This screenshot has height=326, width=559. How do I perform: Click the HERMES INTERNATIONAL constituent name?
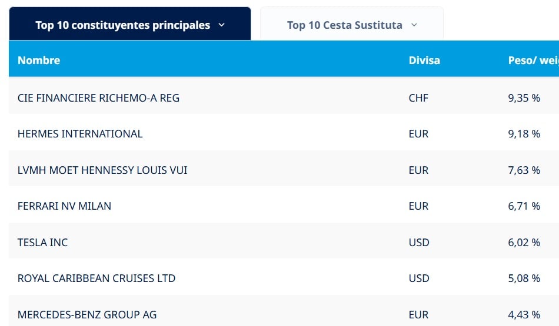[x=80, y=134]
